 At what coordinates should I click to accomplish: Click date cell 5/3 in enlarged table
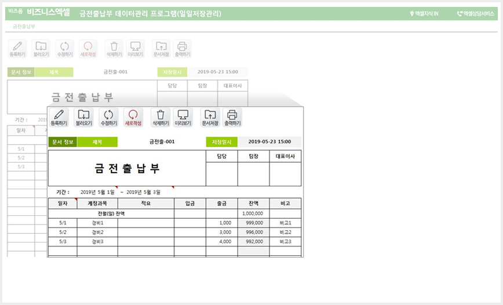click(x=63, y=241)
